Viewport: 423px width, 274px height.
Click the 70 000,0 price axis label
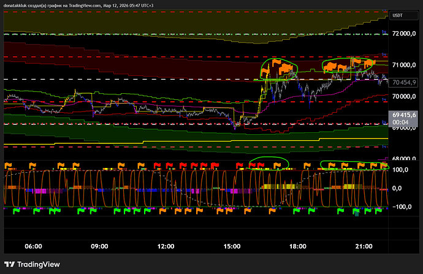[405, 96]
